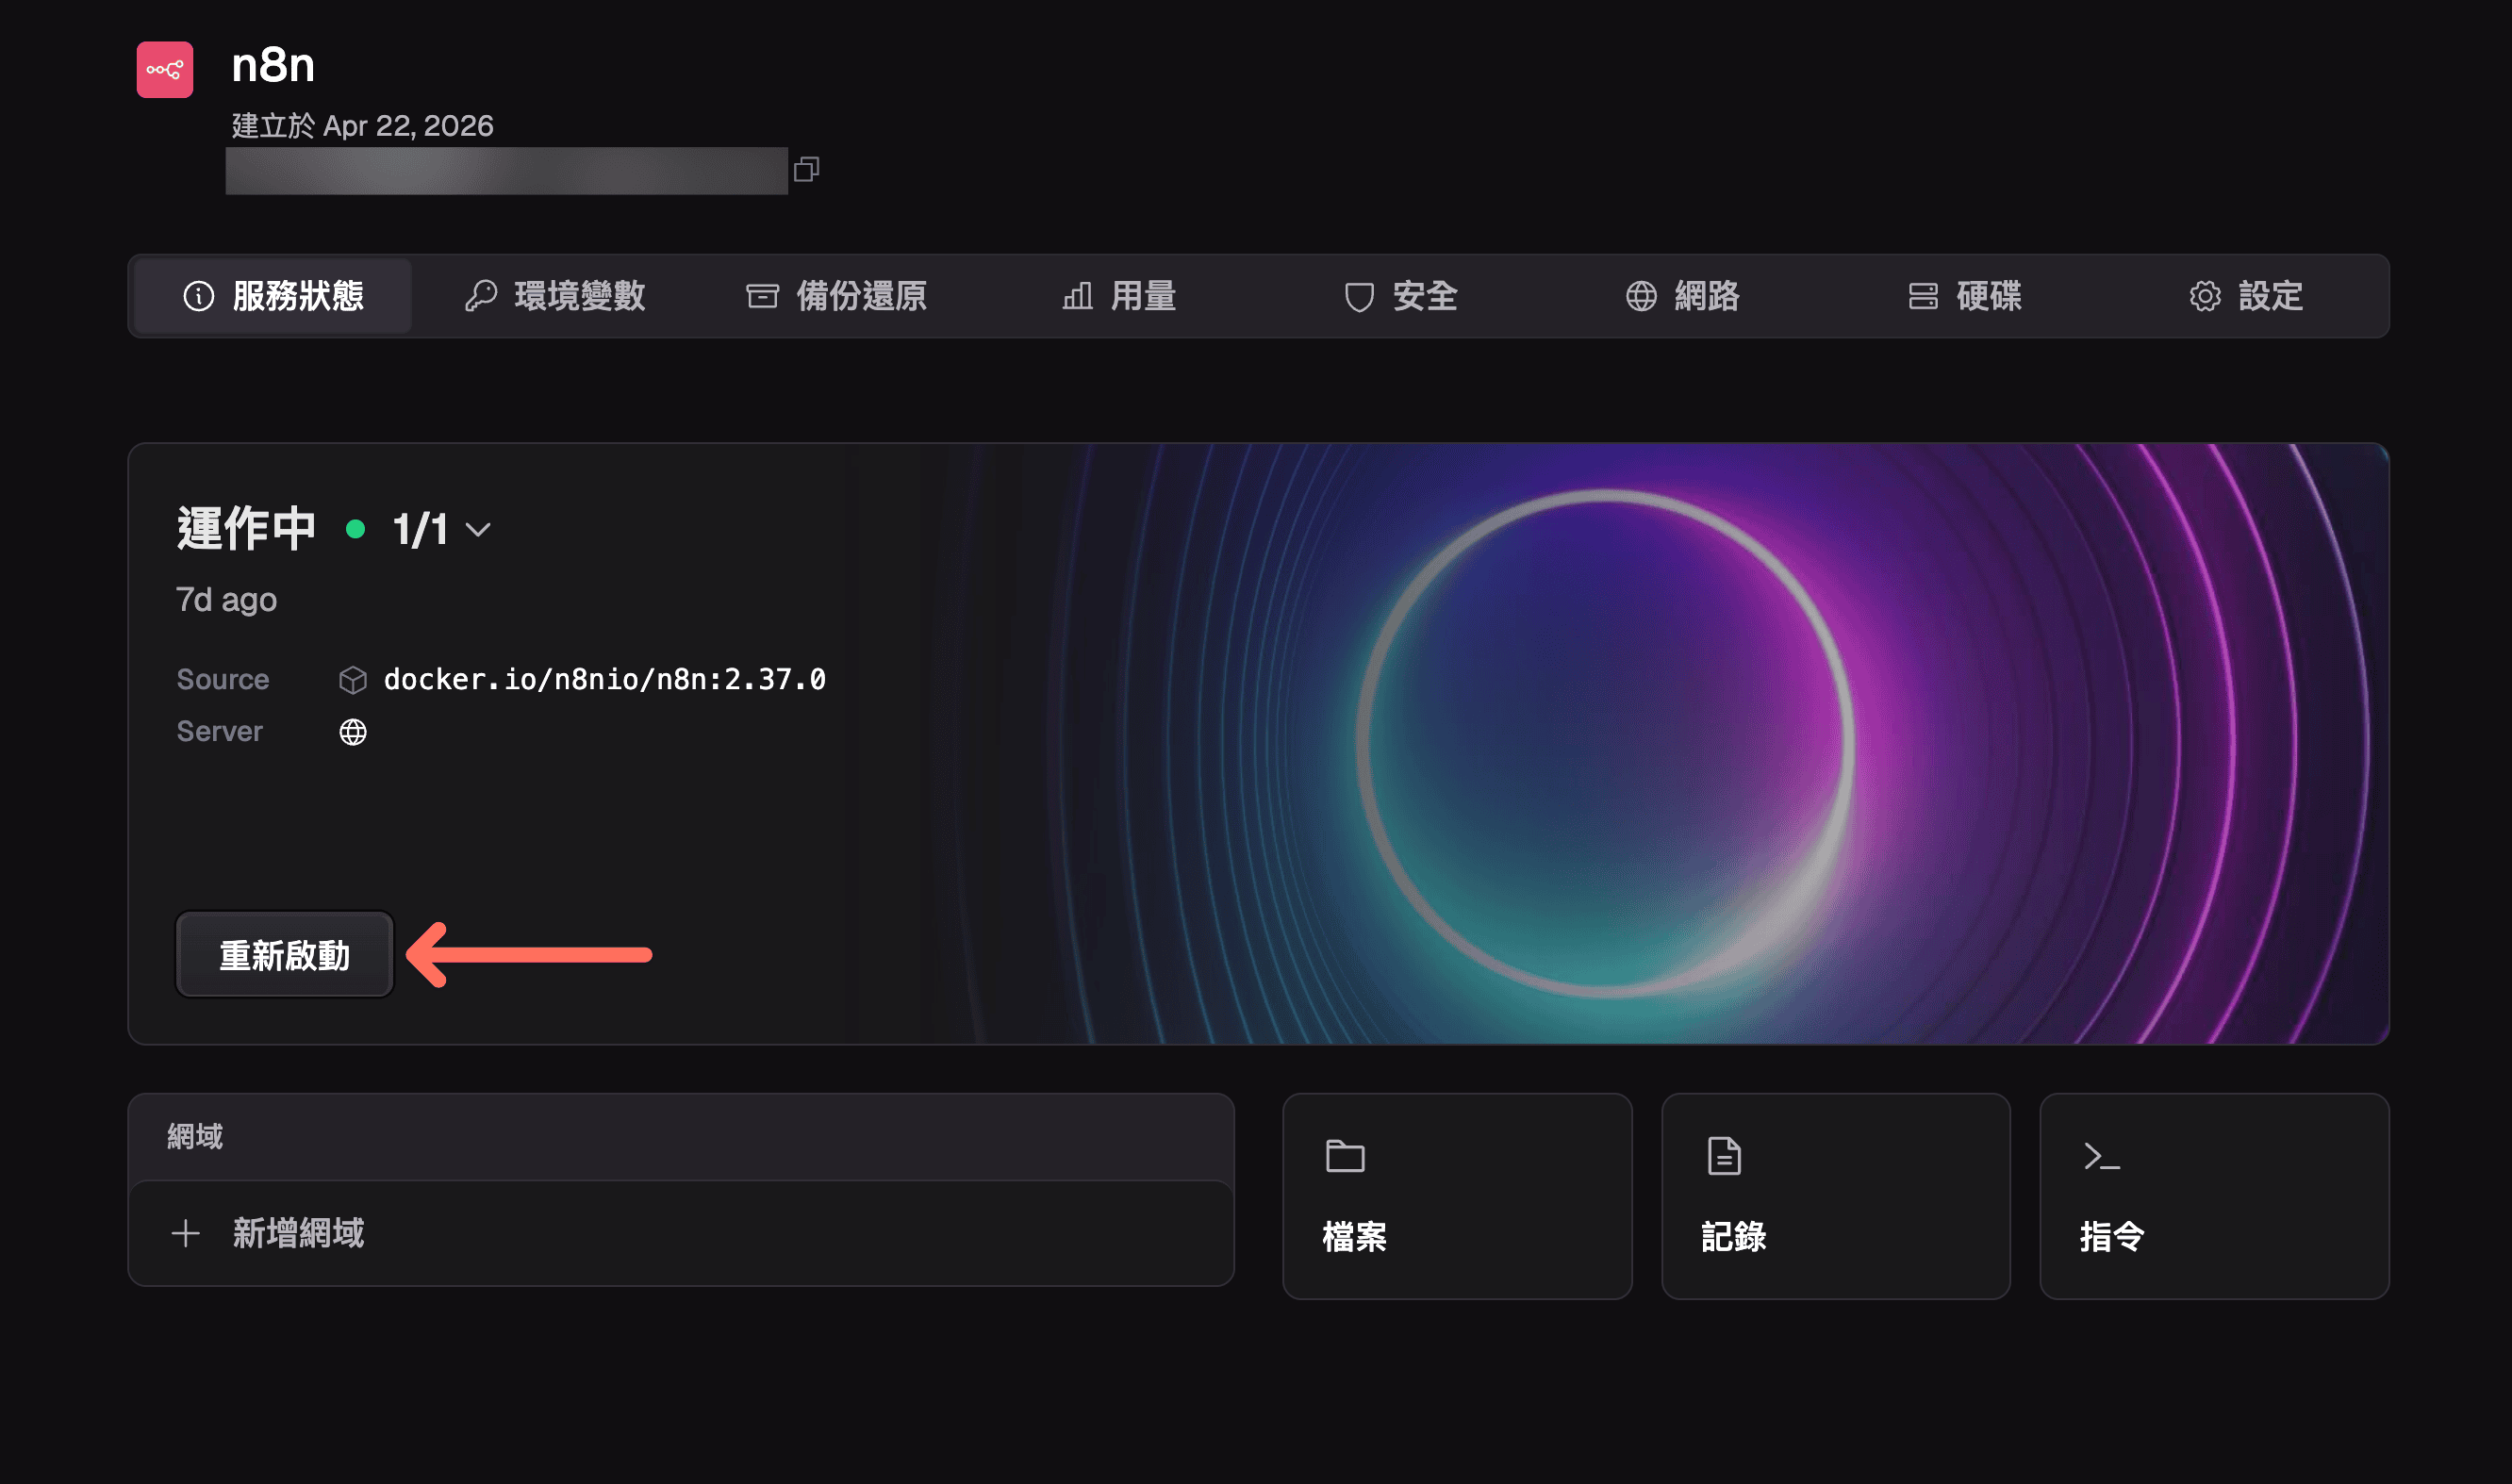Open the 設定 tab

pos(2247,296)
